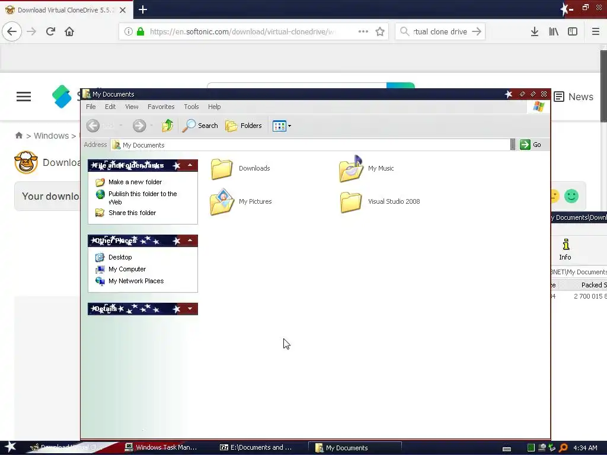Collapse the Other Places panel

pos(190,241)
